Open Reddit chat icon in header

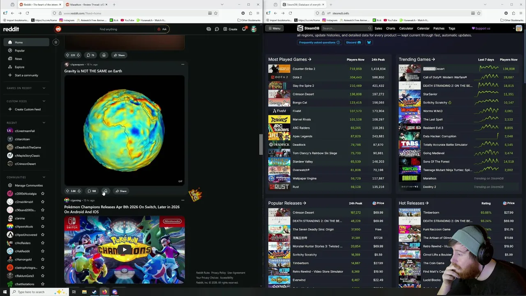tap(217, 29)
